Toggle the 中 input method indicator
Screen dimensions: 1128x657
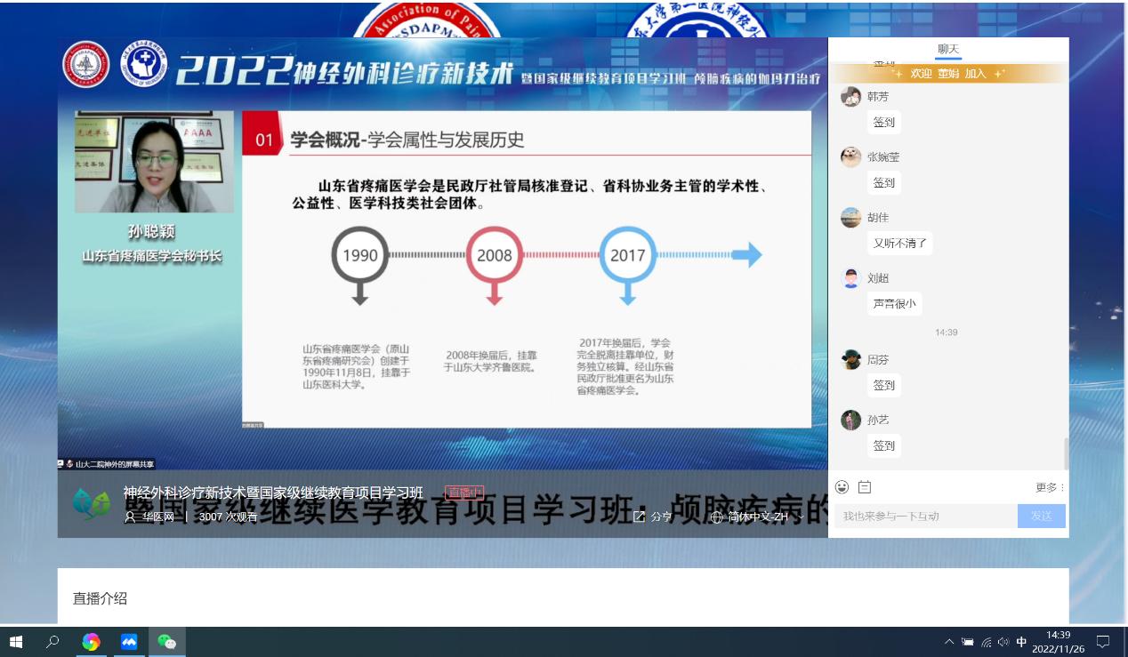point(1021,641)
